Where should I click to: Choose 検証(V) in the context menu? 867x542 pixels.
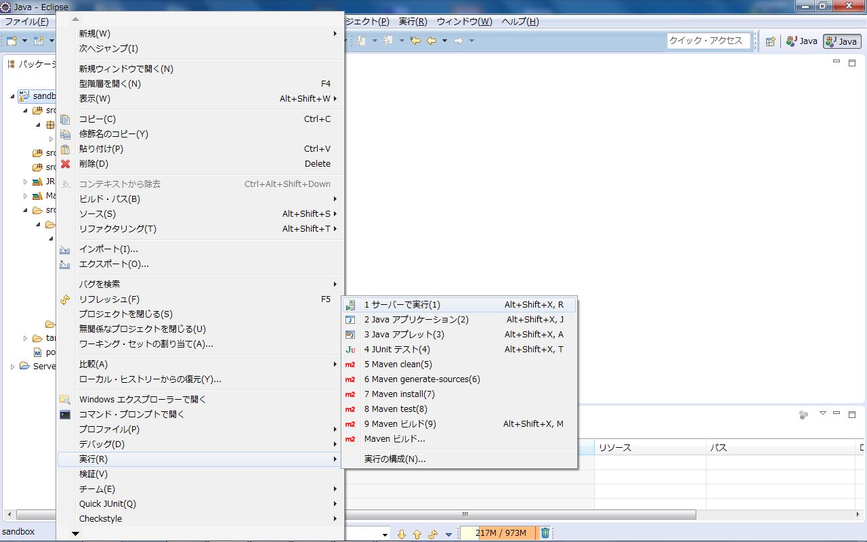coord(200,474)
